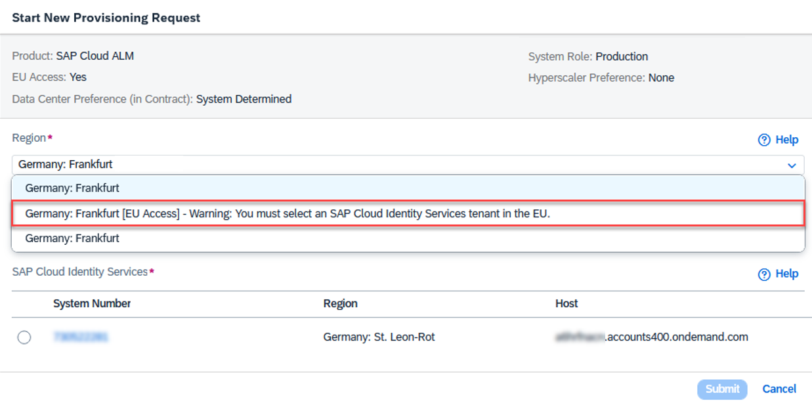
Task: Click the Start New Provisioning Request title
Action: tap(106, 18)
